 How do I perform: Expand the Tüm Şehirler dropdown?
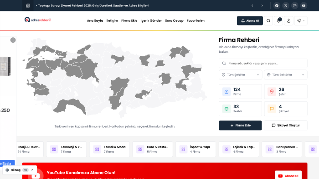240,75
